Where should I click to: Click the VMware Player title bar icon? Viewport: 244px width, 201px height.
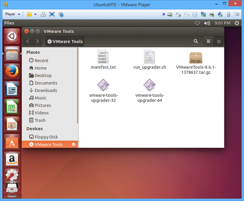pos(6,5)
